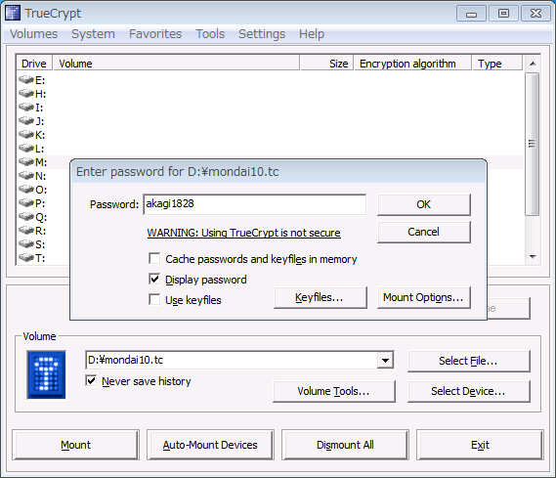556x478 pixels.
Task: Enable Cache passwords and keyfiles in memory
Action: [154, 258]
